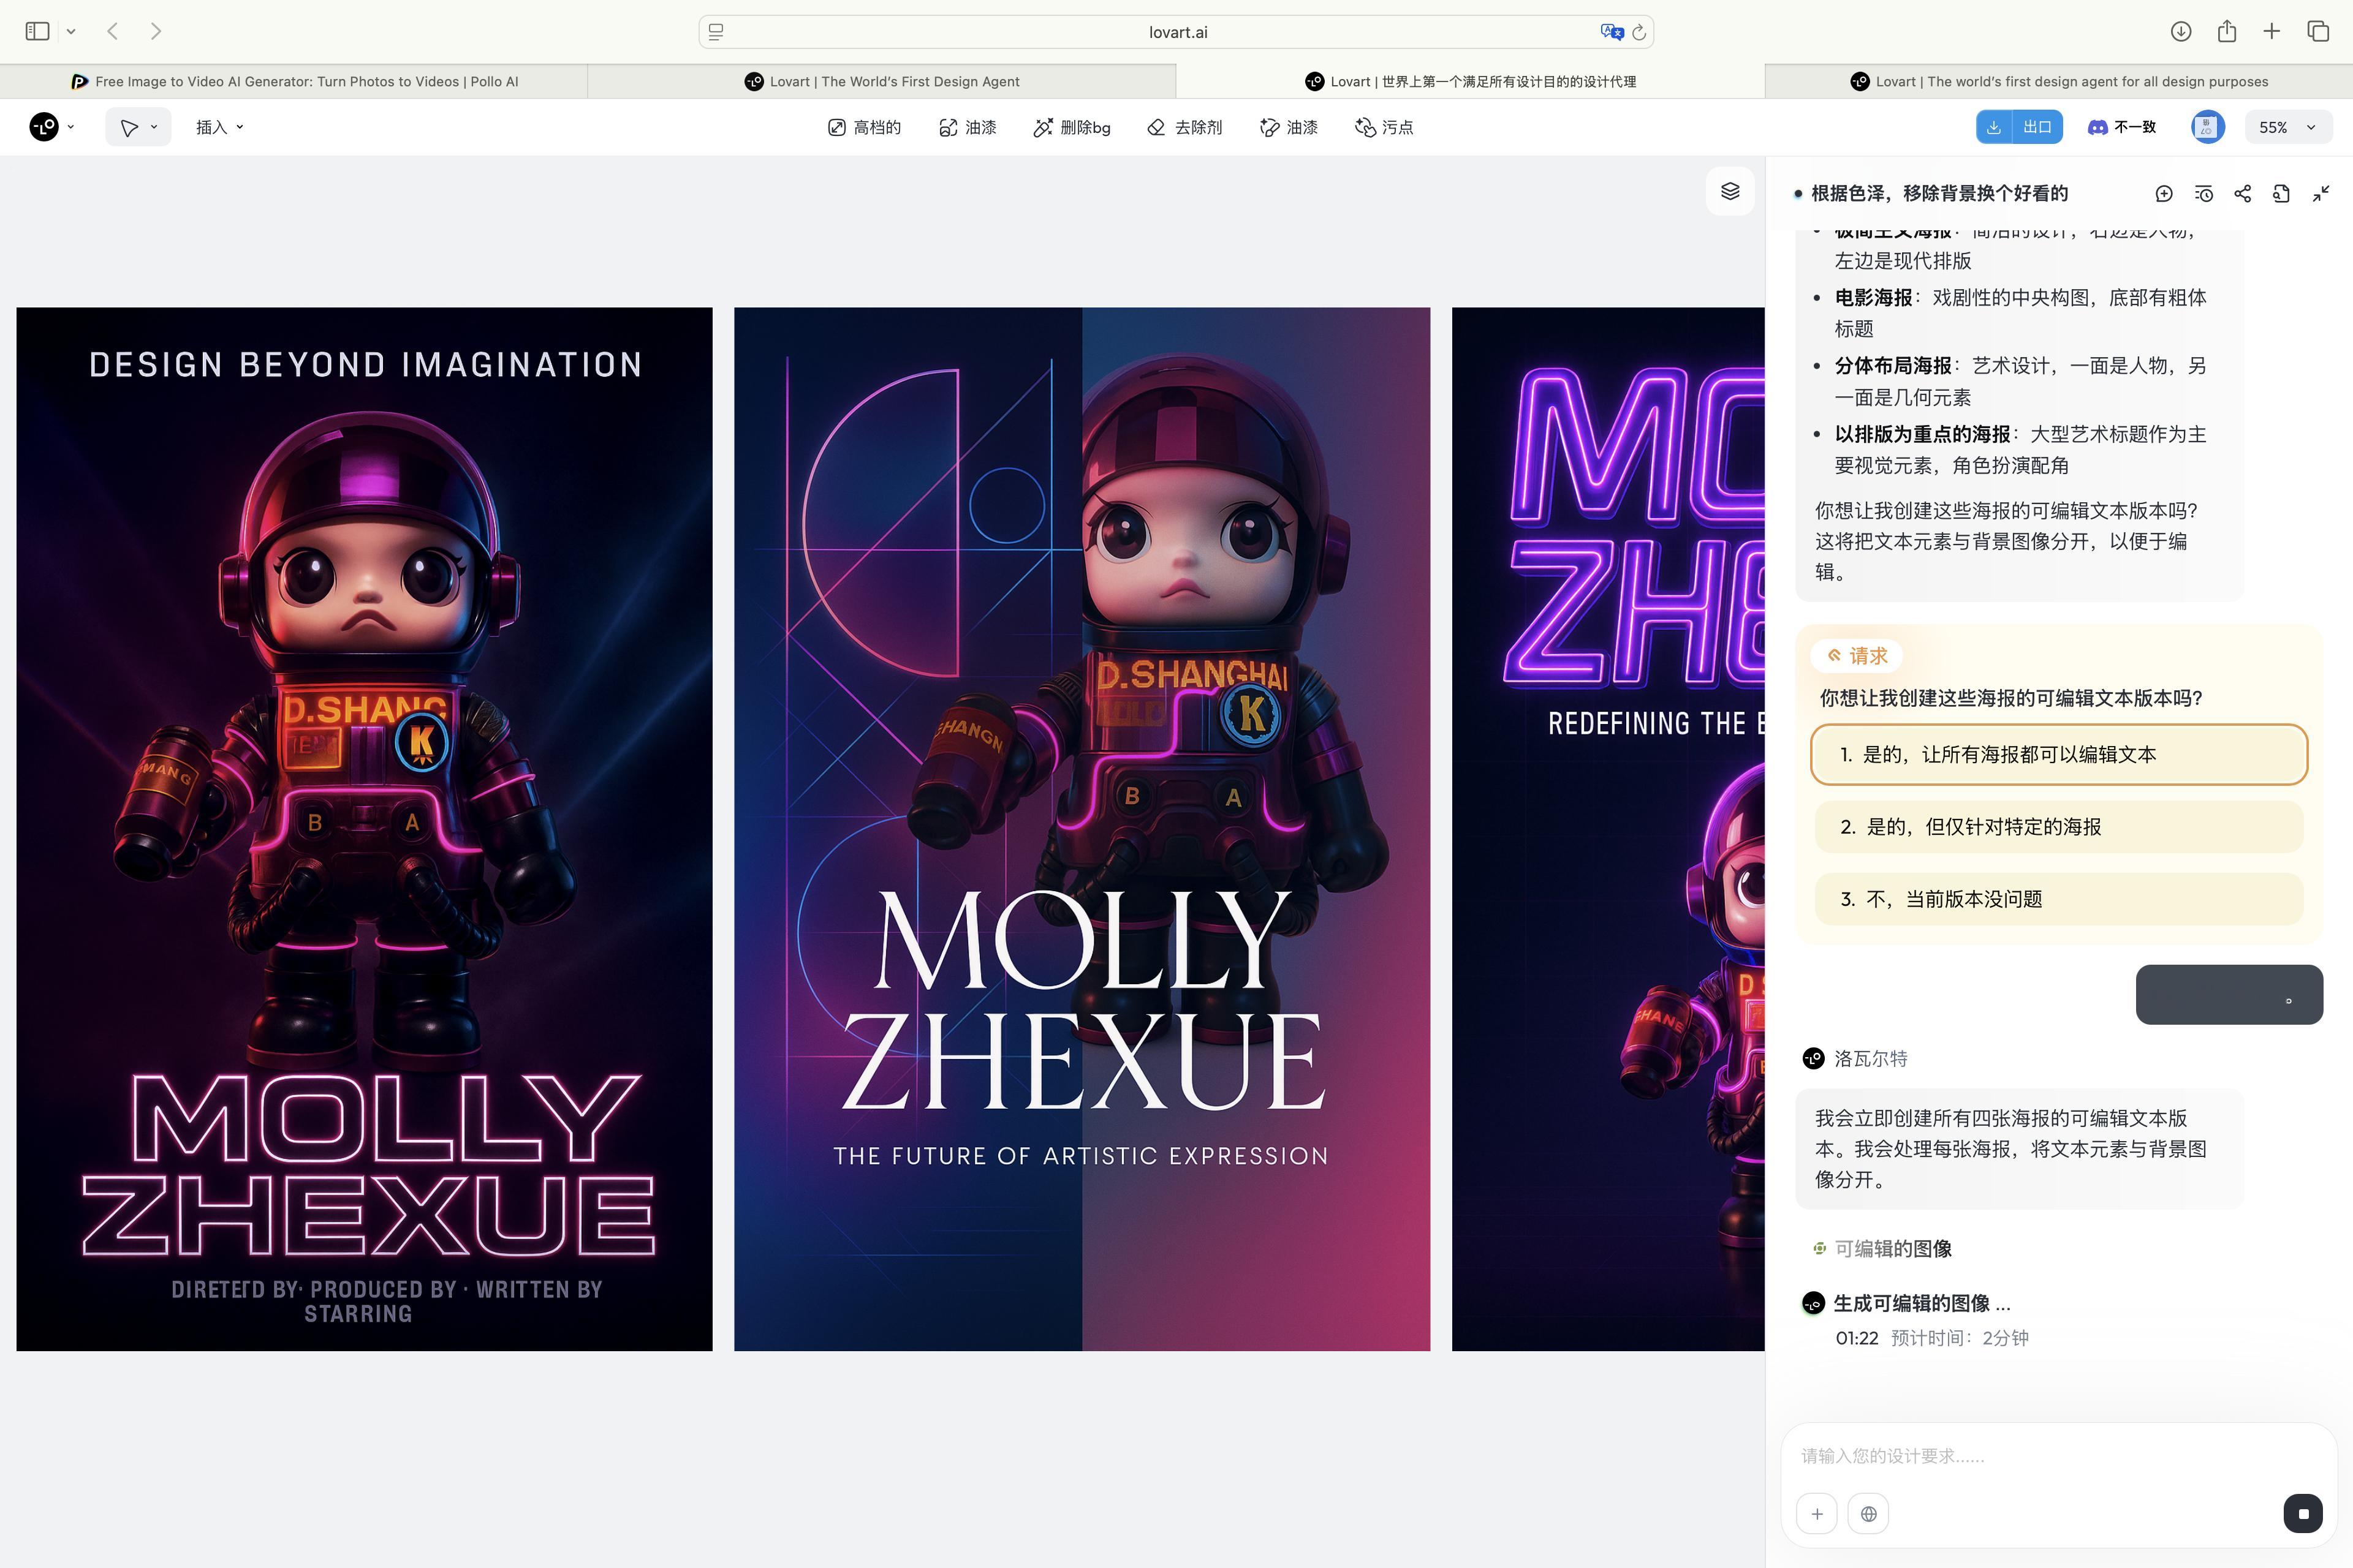Select the 去除剂 eraser tool
The height and width of the screenshot is (1568, 2353).
point(1184,127)
